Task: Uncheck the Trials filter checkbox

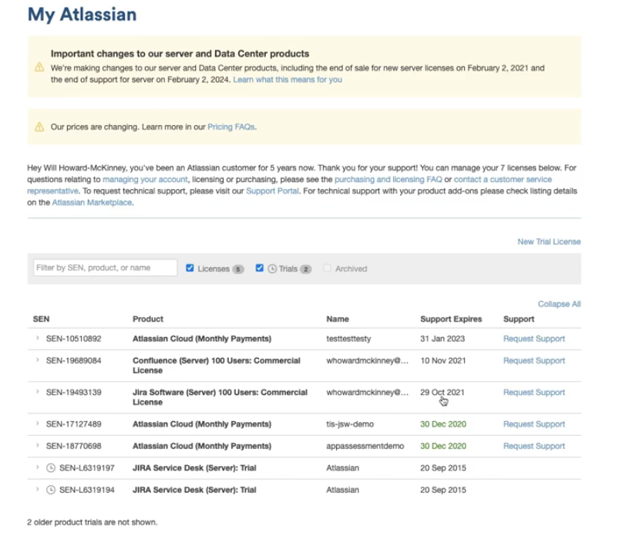Action: (x=260, y=268)
